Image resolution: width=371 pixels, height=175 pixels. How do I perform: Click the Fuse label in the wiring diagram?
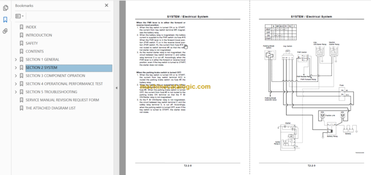tap(342, 85)
